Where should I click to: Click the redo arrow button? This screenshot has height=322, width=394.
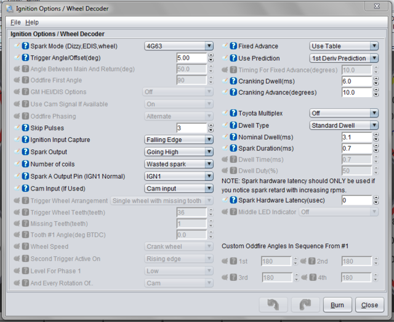pyautogui.click(x=305, y=305)
